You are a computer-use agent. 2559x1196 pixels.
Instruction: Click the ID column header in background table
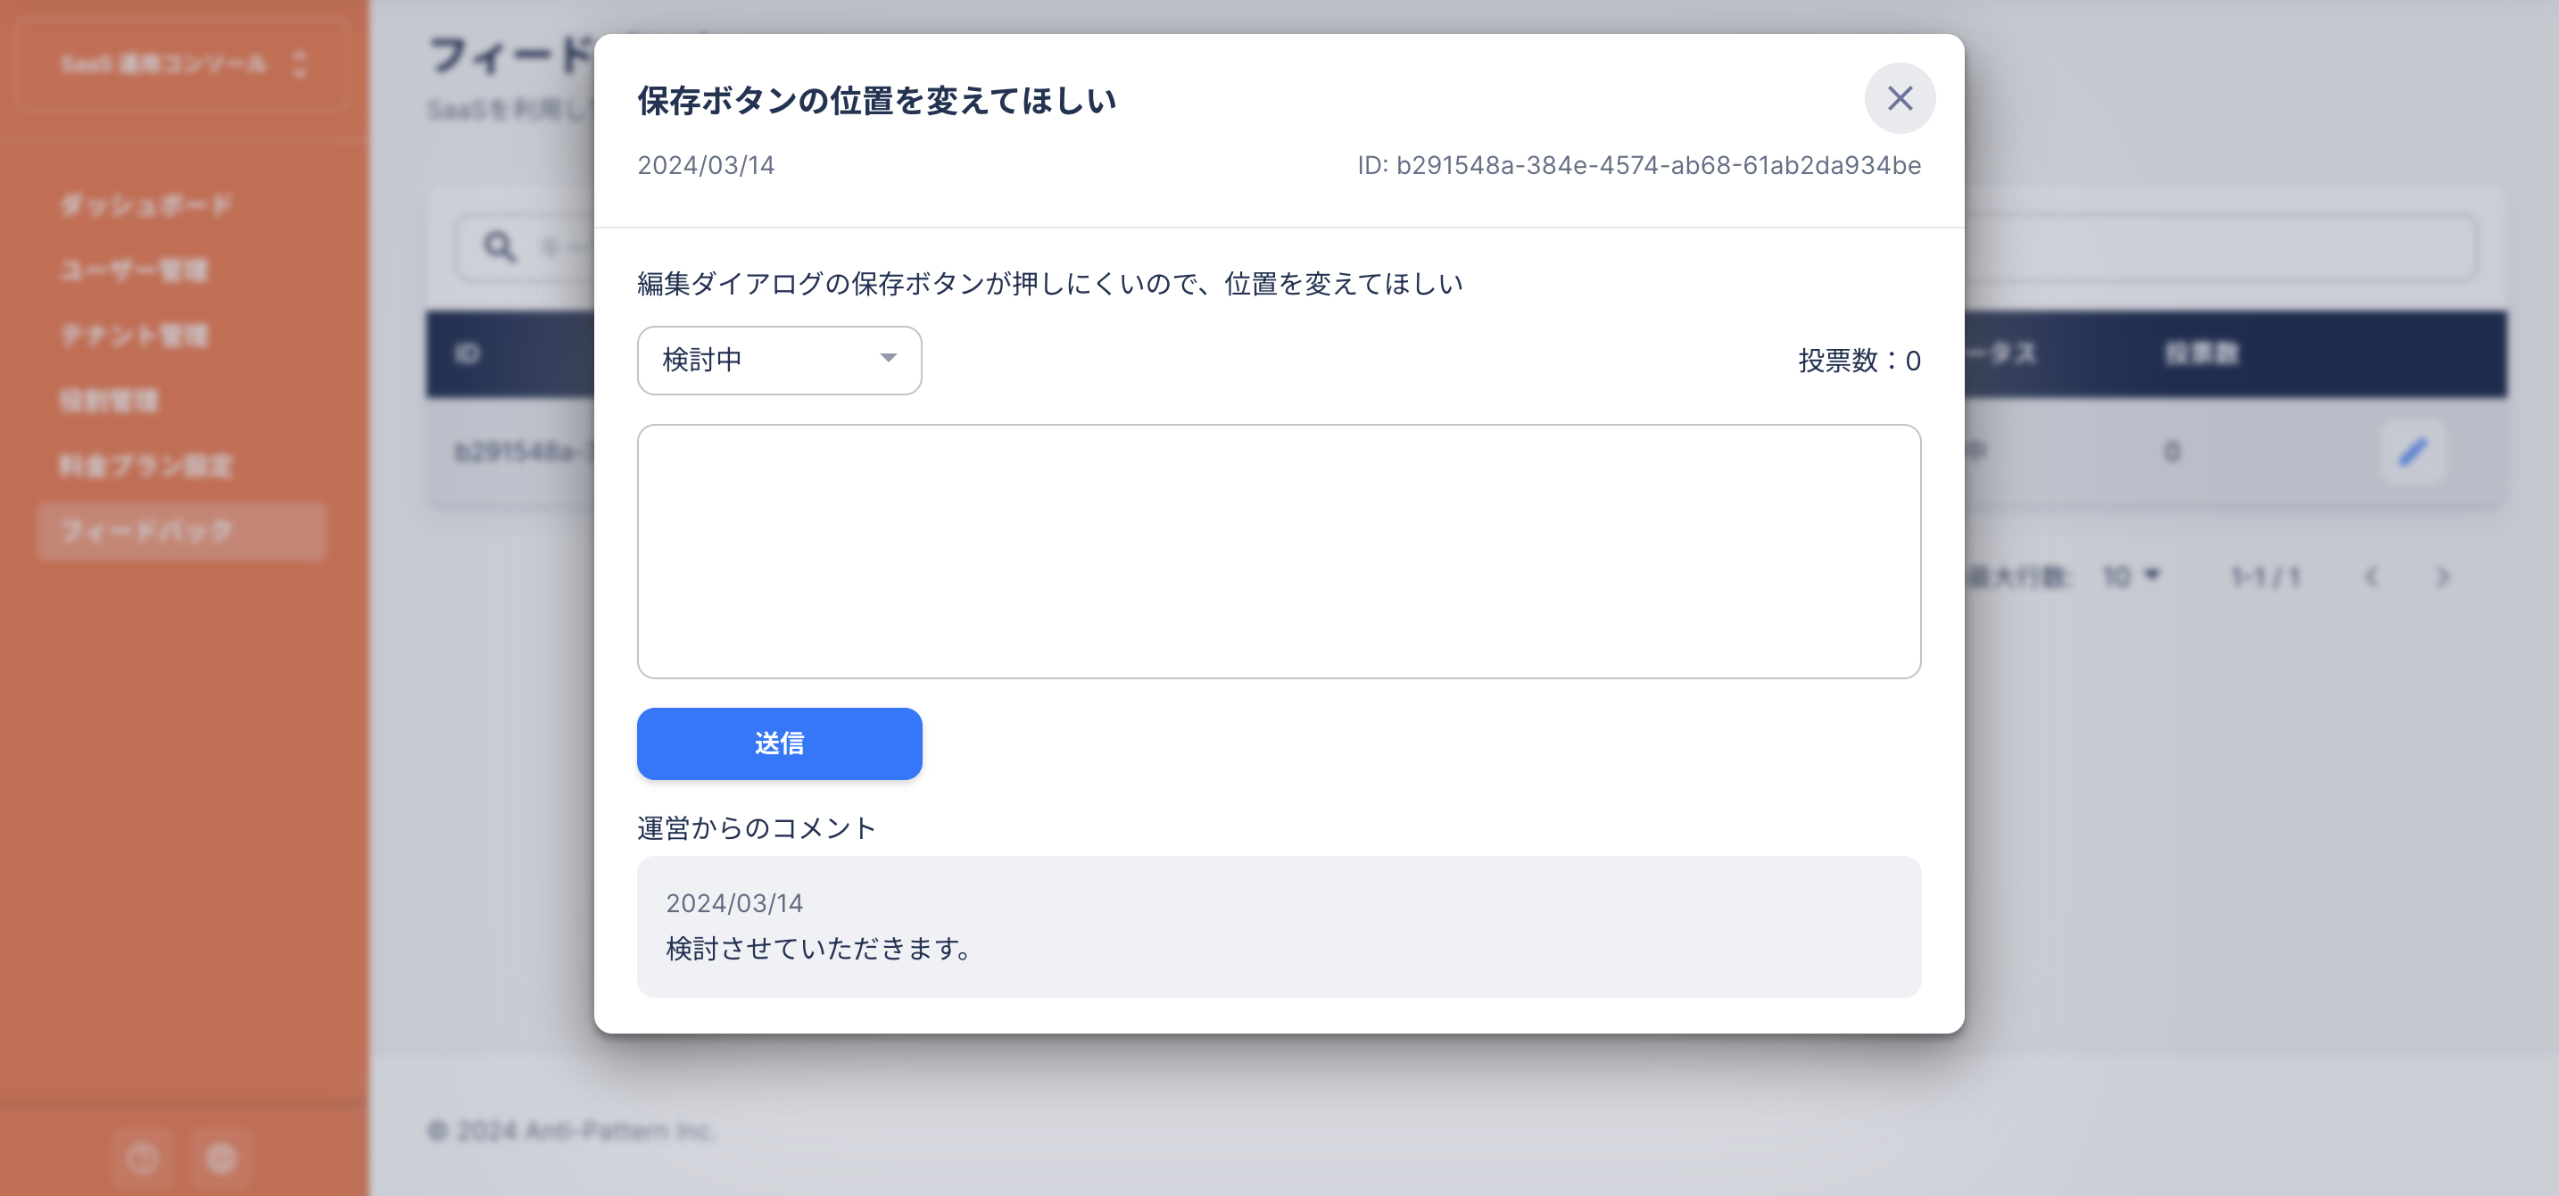tap(467, 353)
